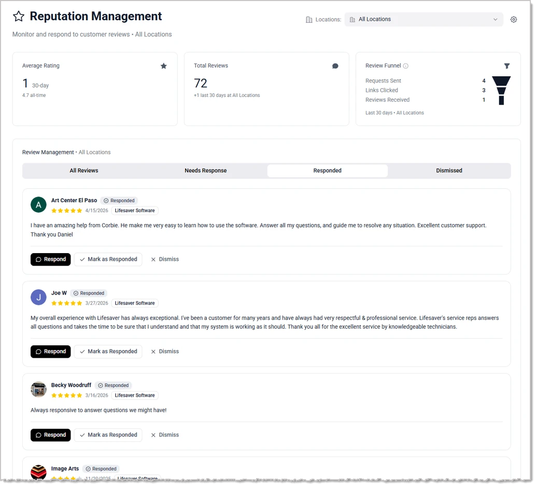Click Responded badge next to Art Center El Paso
This screenshot has width=536, height=488.
[x=120, y=201]
